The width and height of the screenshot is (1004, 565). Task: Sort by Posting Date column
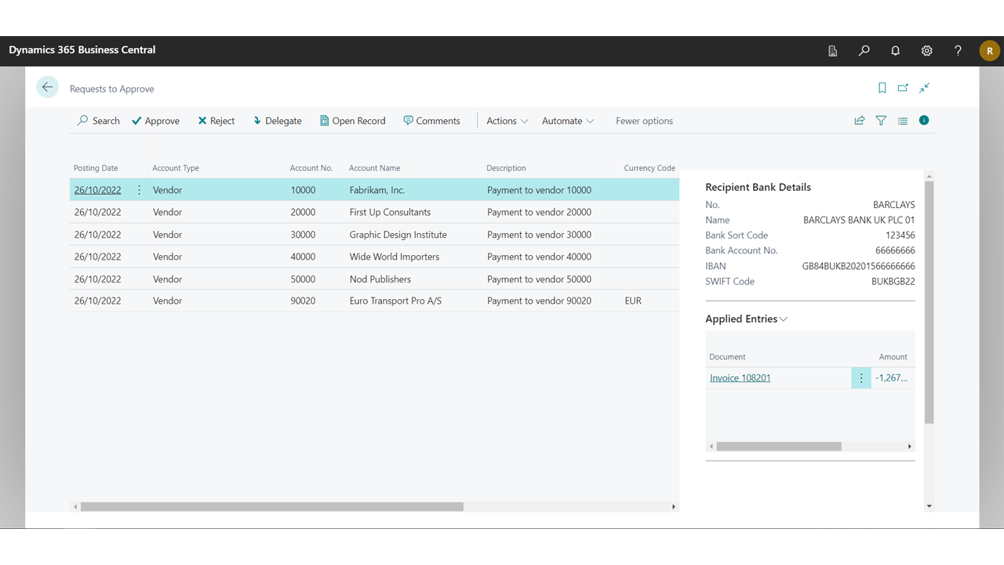click(96, 168)
